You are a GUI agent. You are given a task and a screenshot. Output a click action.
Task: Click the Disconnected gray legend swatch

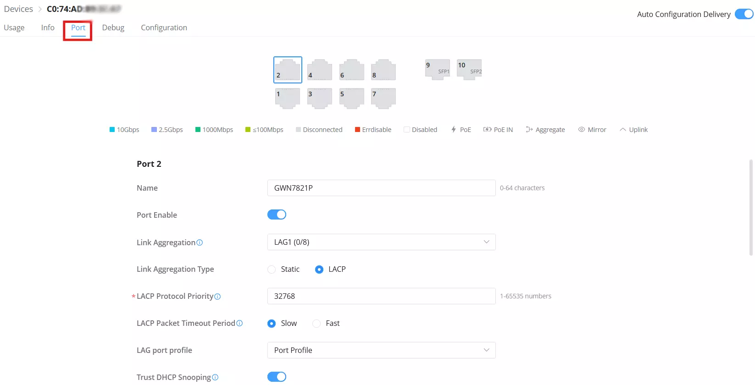[298, 130]
